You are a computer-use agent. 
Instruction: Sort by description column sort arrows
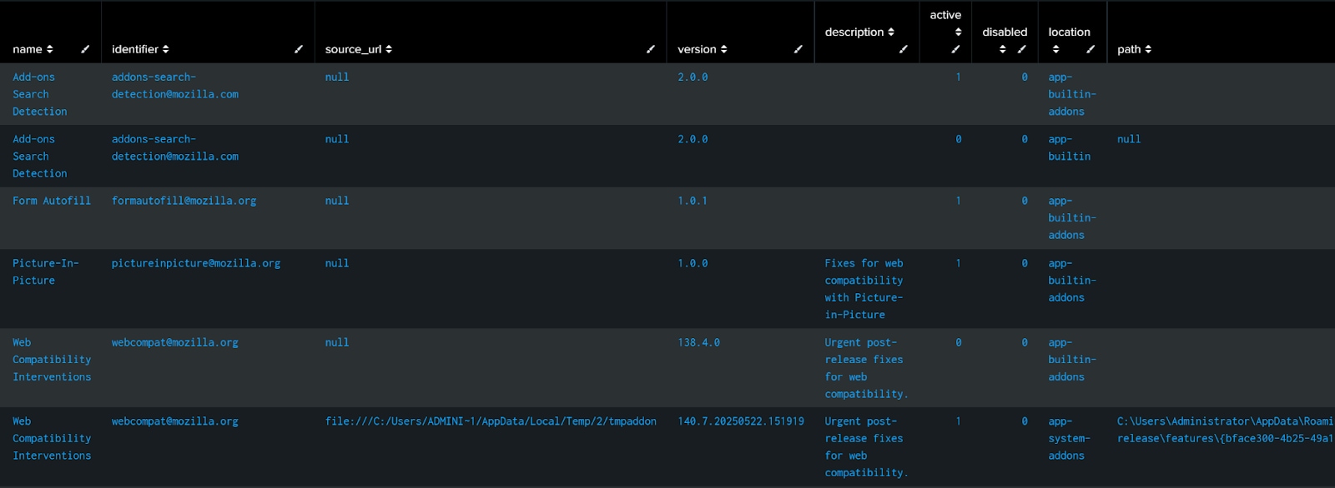pos(891,32)
